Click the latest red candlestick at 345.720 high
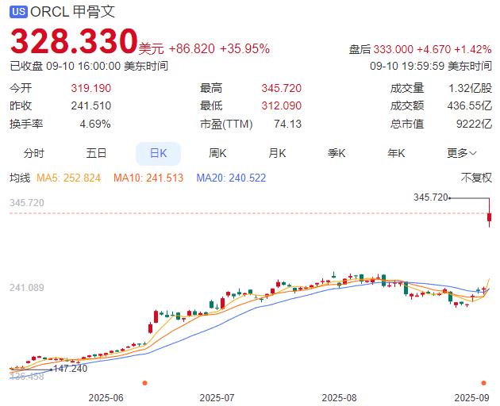Viewport: 500px width, 406px height. 489,216
